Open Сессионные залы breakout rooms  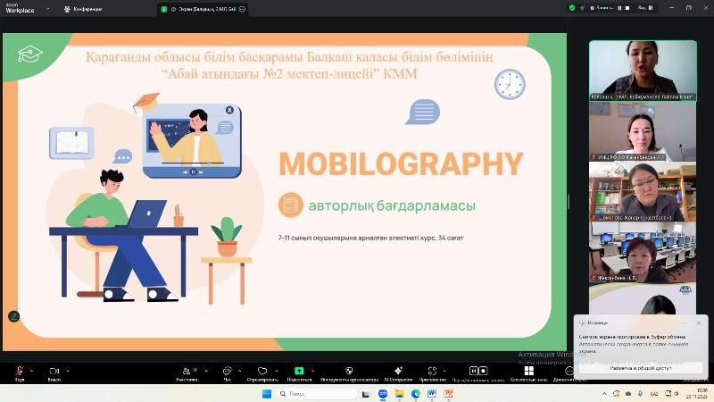pyautogui.click(x=528, y=371)
